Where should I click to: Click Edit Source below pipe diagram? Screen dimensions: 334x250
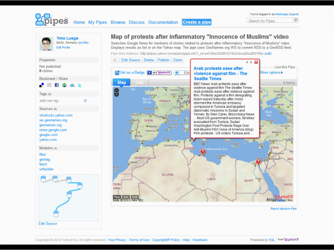pos(47,223)
